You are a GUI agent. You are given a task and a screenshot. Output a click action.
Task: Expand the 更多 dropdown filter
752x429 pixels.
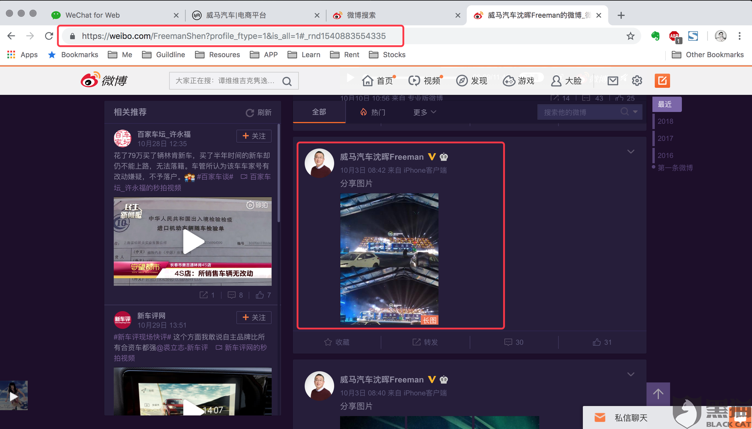tap(424, 112)
